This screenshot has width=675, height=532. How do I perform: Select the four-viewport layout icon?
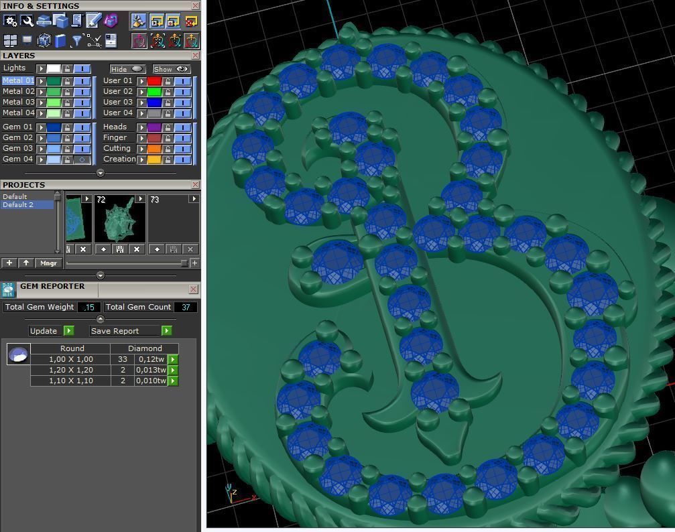(10, 40)
